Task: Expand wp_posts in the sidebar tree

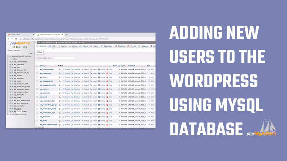Action: point(10,81)
